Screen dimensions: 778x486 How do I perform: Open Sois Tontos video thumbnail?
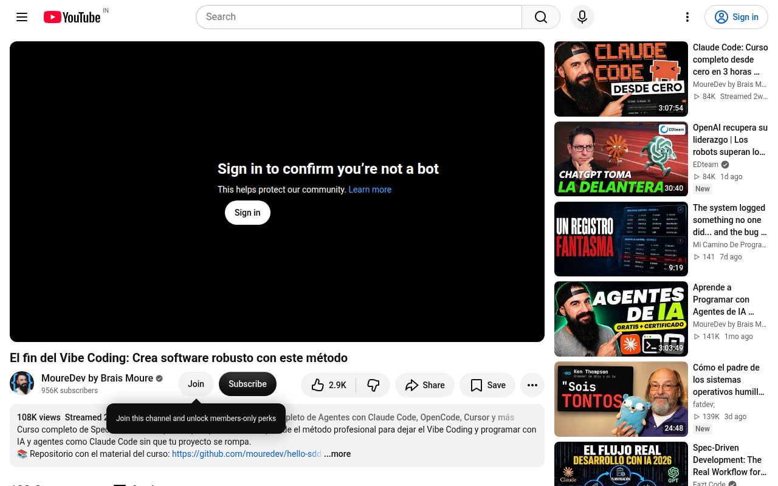pyautogui.click(x=621, y=399)
